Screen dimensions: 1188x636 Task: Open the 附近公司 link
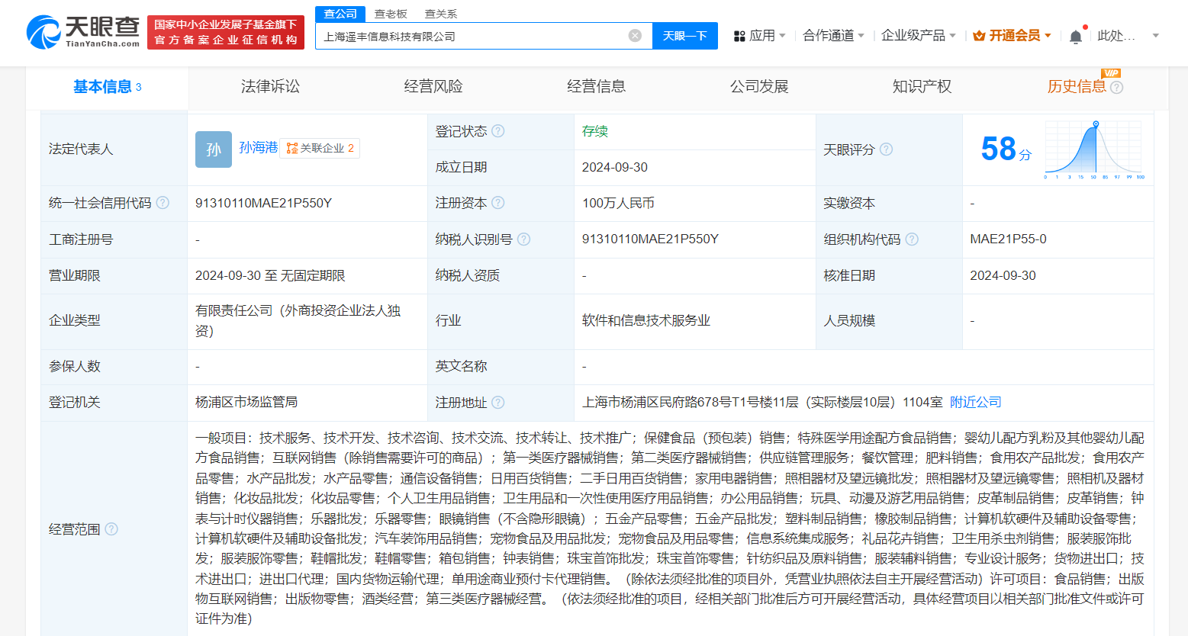(x=975, y=402)
